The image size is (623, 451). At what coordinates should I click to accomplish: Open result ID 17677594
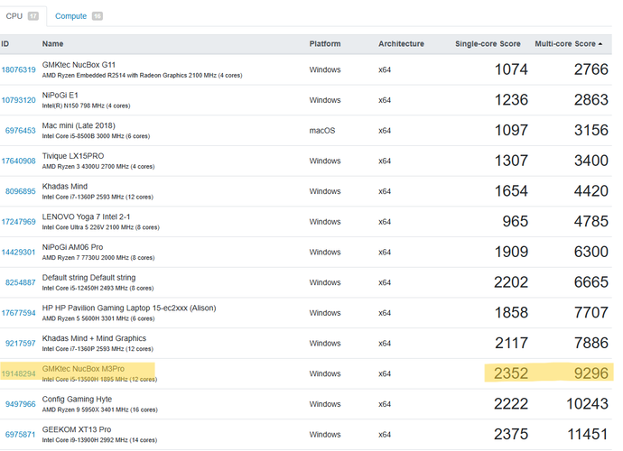pos(18,313)
